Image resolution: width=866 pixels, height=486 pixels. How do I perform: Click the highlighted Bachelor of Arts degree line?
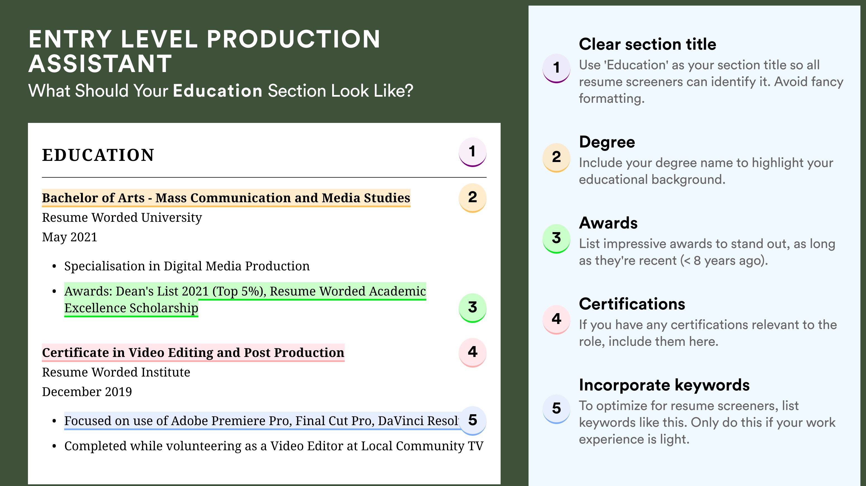click(x=226, y=198)
